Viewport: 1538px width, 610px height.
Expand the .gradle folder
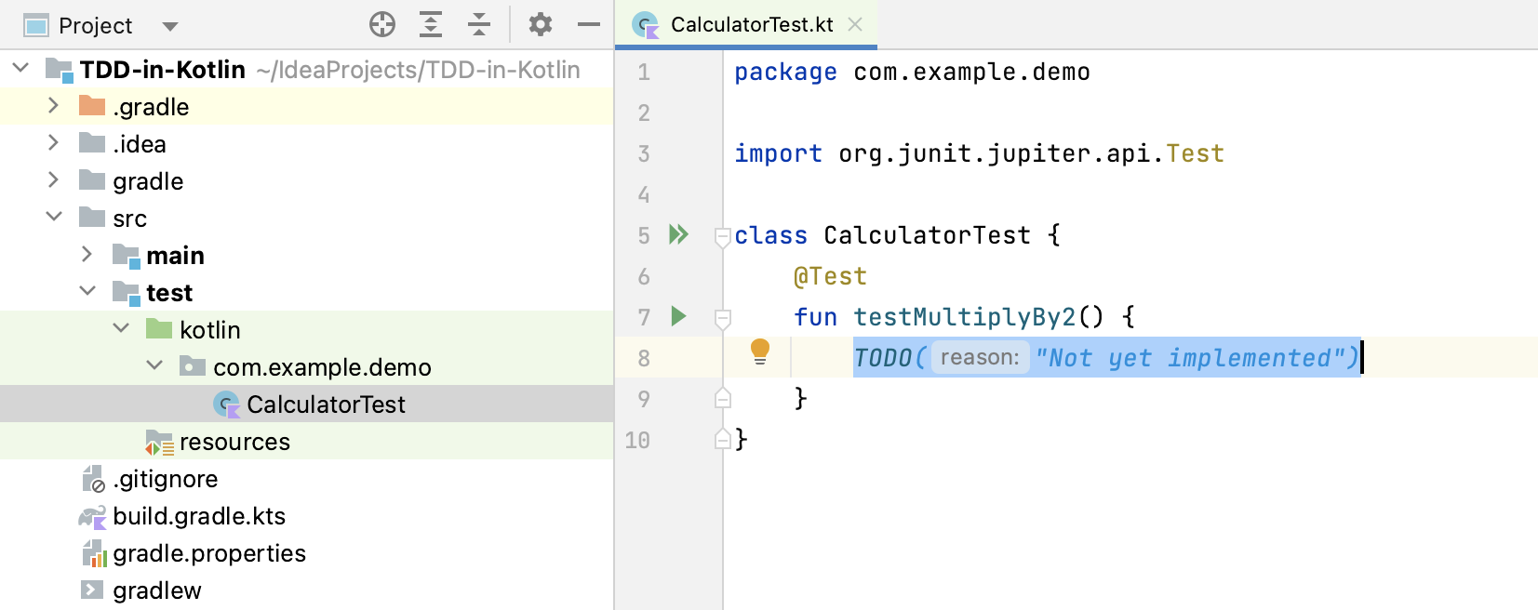(x=54, y=106)
